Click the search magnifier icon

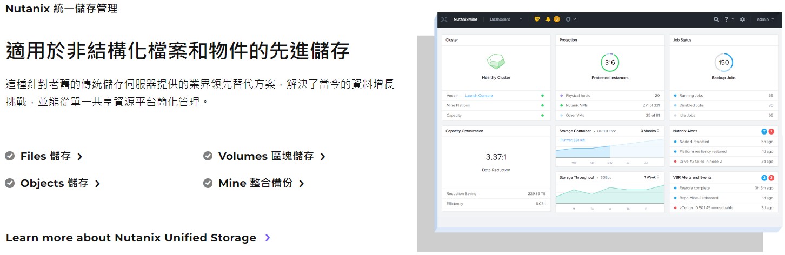(x=716, y=19)
